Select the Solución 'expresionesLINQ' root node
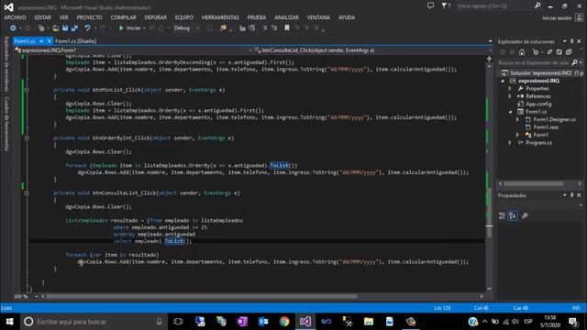The width and height of the screenshot is (587, 330). coord(542,73)
